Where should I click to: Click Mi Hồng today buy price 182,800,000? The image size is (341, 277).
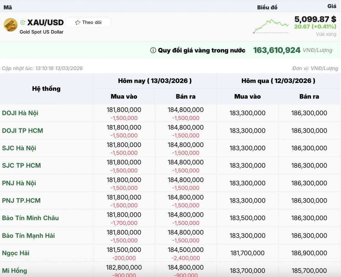(x=124, y=267)
